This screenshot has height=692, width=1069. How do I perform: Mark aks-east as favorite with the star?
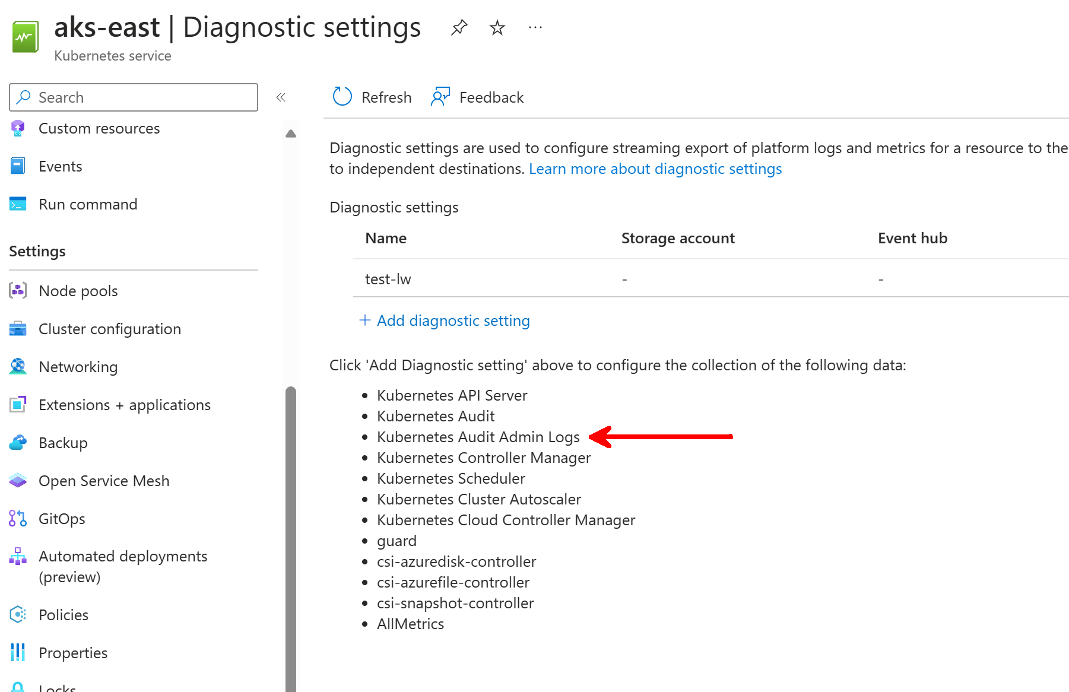[x=497, y=27]
